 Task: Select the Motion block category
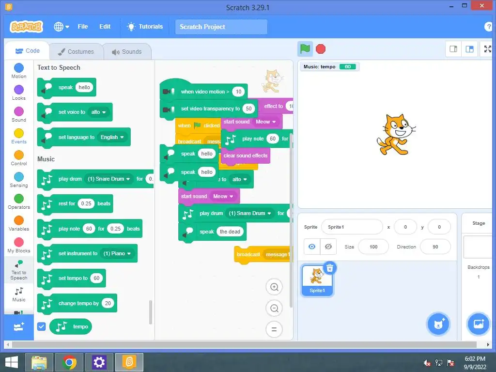(19, 71)
